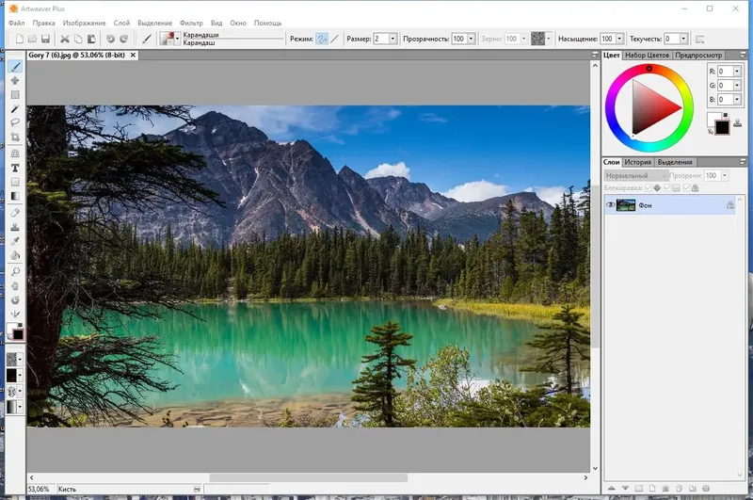The height and width of the screenshot is (500, 753).
Task: Click the Фон layer thumbnail
Action: coord(626,205)
